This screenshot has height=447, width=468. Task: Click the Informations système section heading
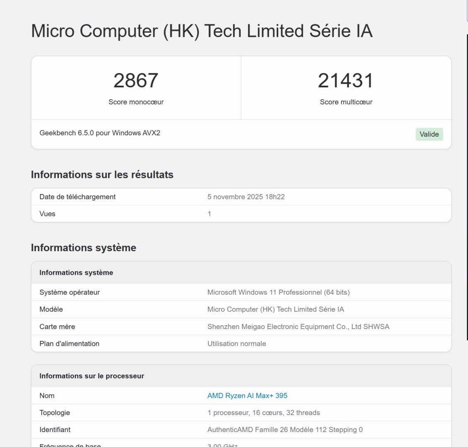(x=84, y=248)
